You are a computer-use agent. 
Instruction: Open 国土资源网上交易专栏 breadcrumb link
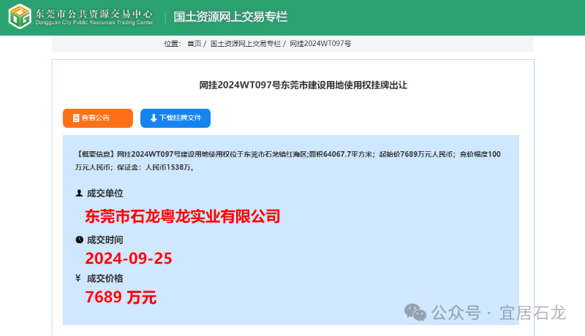[245, 44]
